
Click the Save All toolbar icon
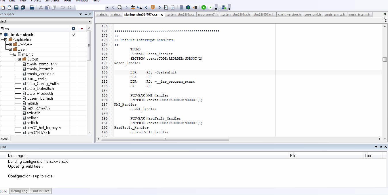pos(23,7)
